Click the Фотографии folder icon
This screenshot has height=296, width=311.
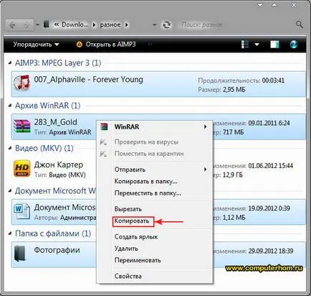(x=20, y=254)
